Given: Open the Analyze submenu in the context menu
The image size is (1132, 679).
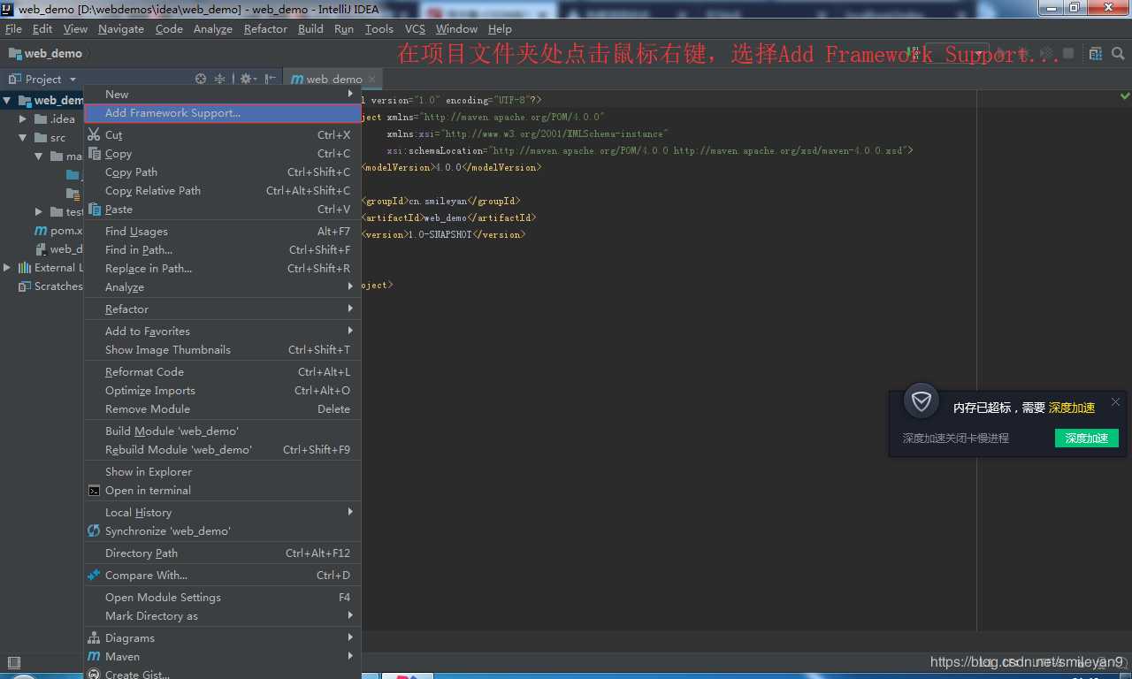Looking at the screenshot, I should (222, 286).
